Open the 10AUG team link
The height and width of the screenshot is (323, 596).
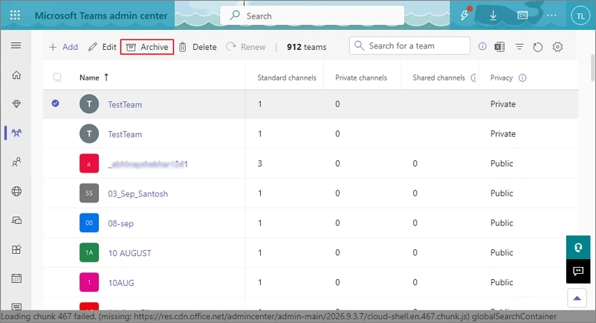coord(121,283)
